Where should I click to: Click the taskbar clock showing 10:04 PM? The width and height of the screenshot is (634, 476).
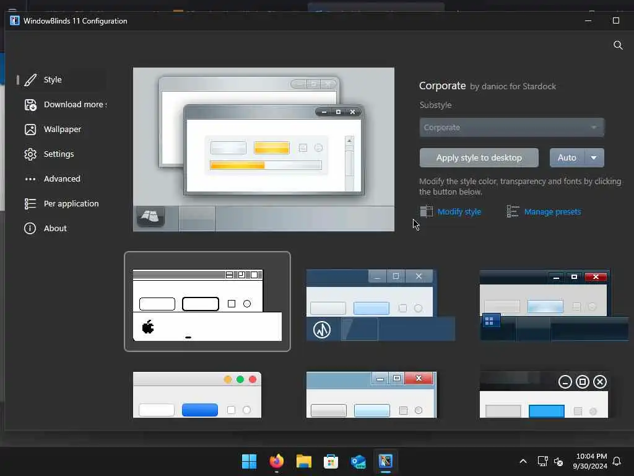(590, 461)
